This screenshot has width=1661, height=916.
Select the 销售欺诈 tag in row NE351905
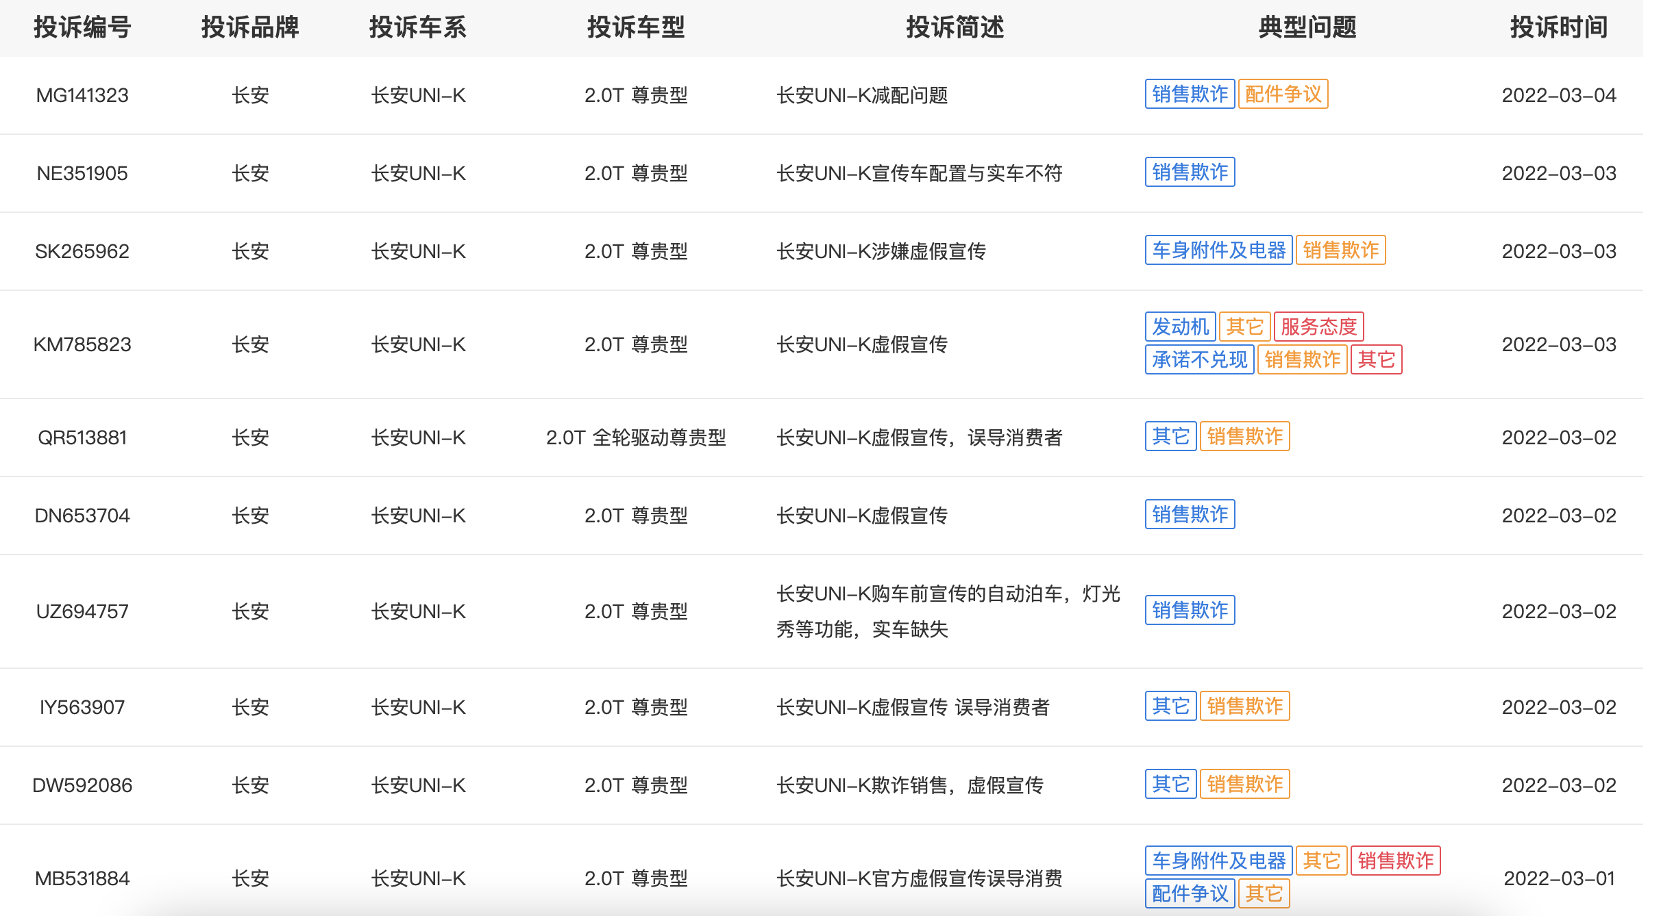(x=1190, y=172)
